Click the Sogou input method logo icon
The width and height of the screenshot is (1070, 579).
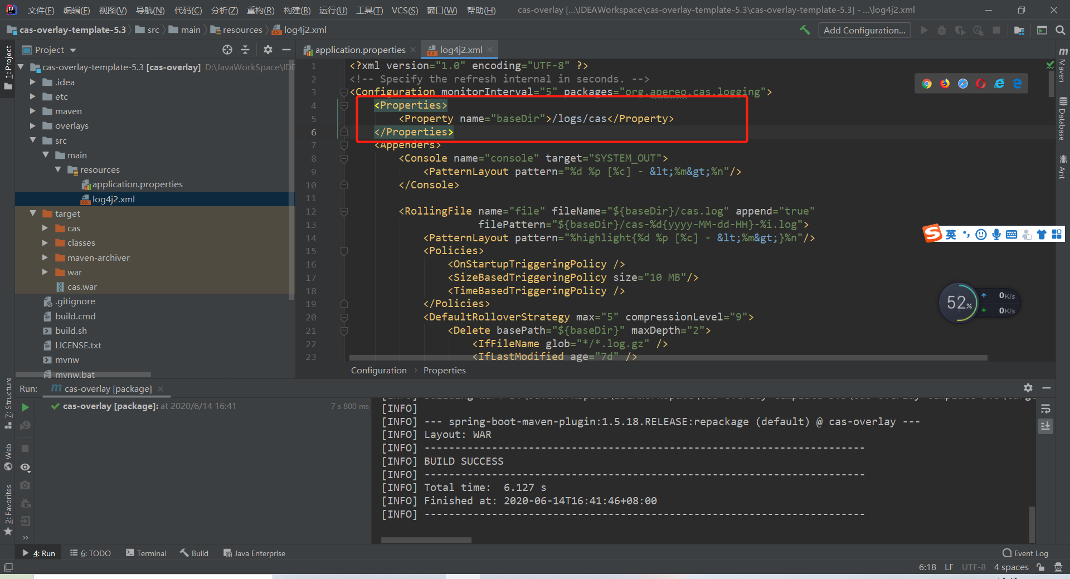[932, 233]
